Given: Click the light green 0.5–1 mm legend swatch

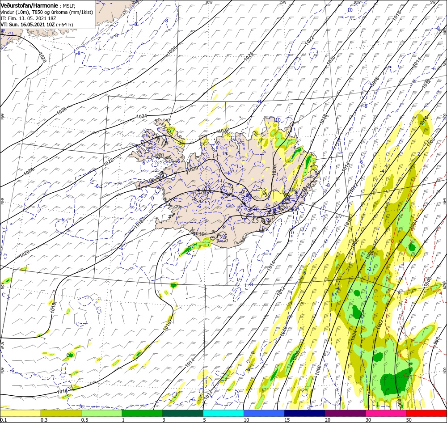Looking at the screenshot, I should point(101,413).
